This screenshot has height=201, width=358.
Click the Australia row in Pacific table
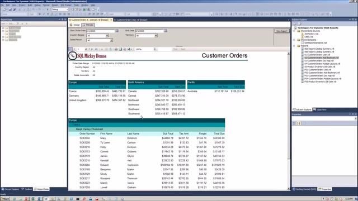tap(216, 91)
